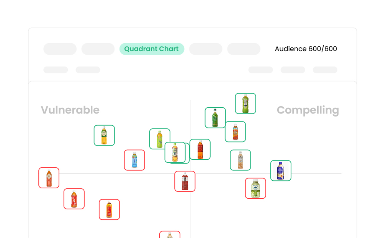Select the dark green bottle left of Compelling

coord(215,118)
